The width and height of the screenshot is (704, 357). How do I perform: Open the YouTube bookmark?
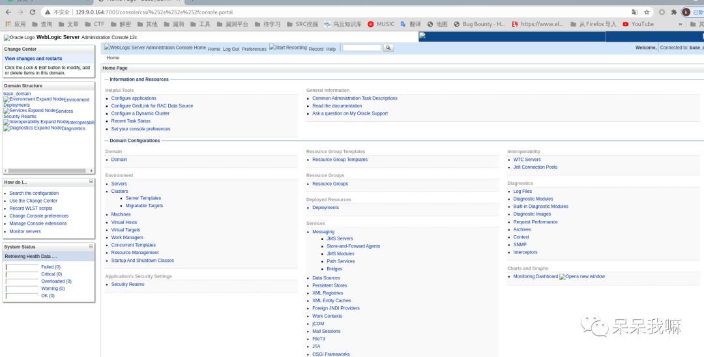638,24
